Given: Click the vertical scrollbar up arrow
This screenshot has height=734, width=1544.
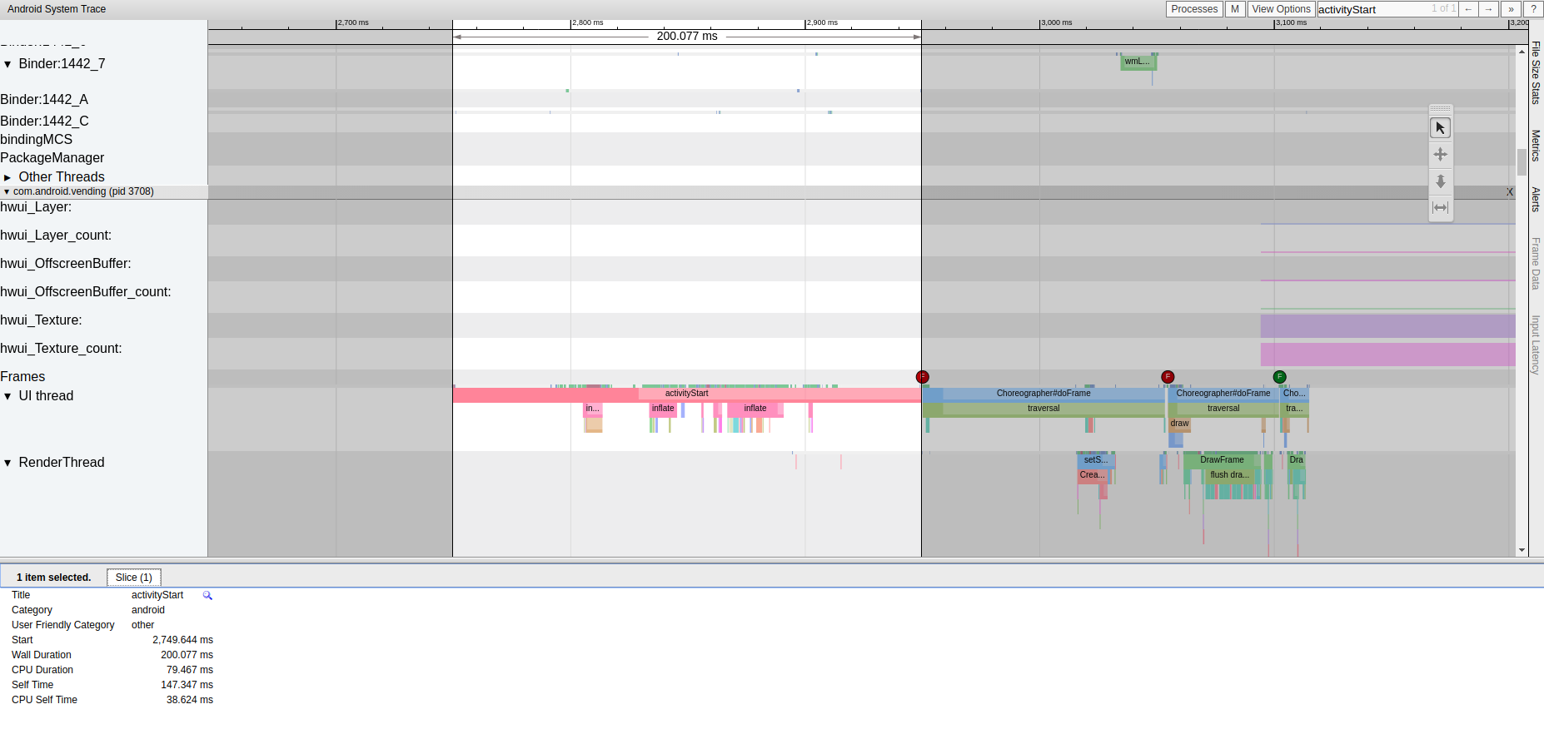Looking at the screenshot, I should [x=1522, y=52].
